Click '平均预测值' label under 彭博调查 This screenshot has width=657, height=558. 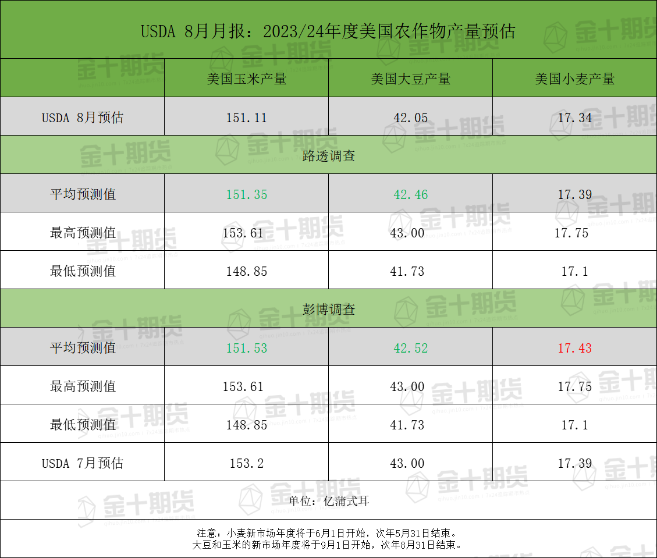83,348
